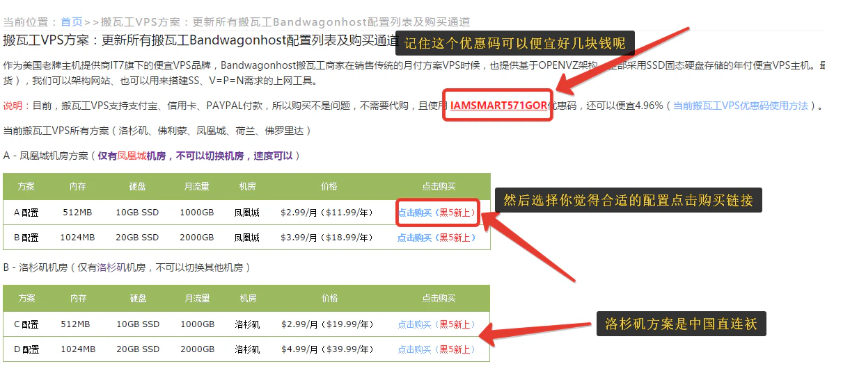Click the red 凤凰城 link in section A heading

(132, 156)
